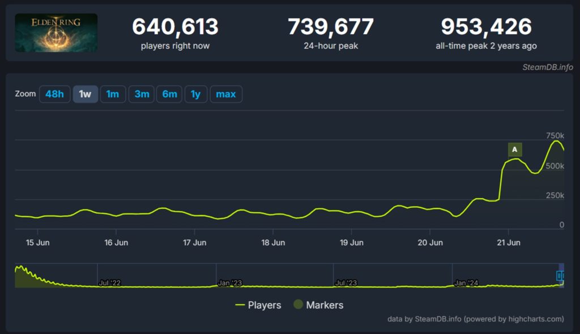Screen dimensions: 580x334
Task: Click the Jul '22 region on the mini timeline
Action: coord(109,282)
